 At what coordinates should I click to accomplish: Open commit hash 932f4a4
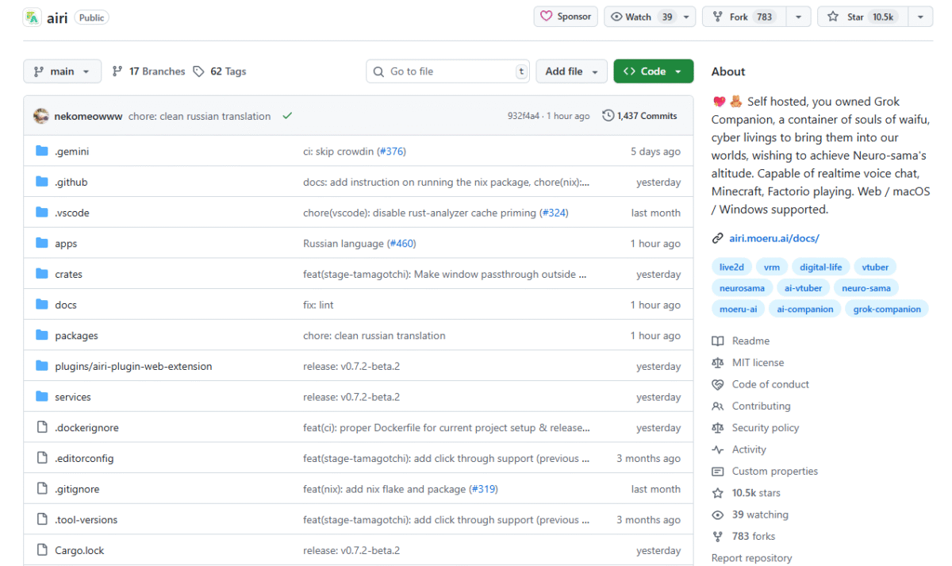(524, 116)
